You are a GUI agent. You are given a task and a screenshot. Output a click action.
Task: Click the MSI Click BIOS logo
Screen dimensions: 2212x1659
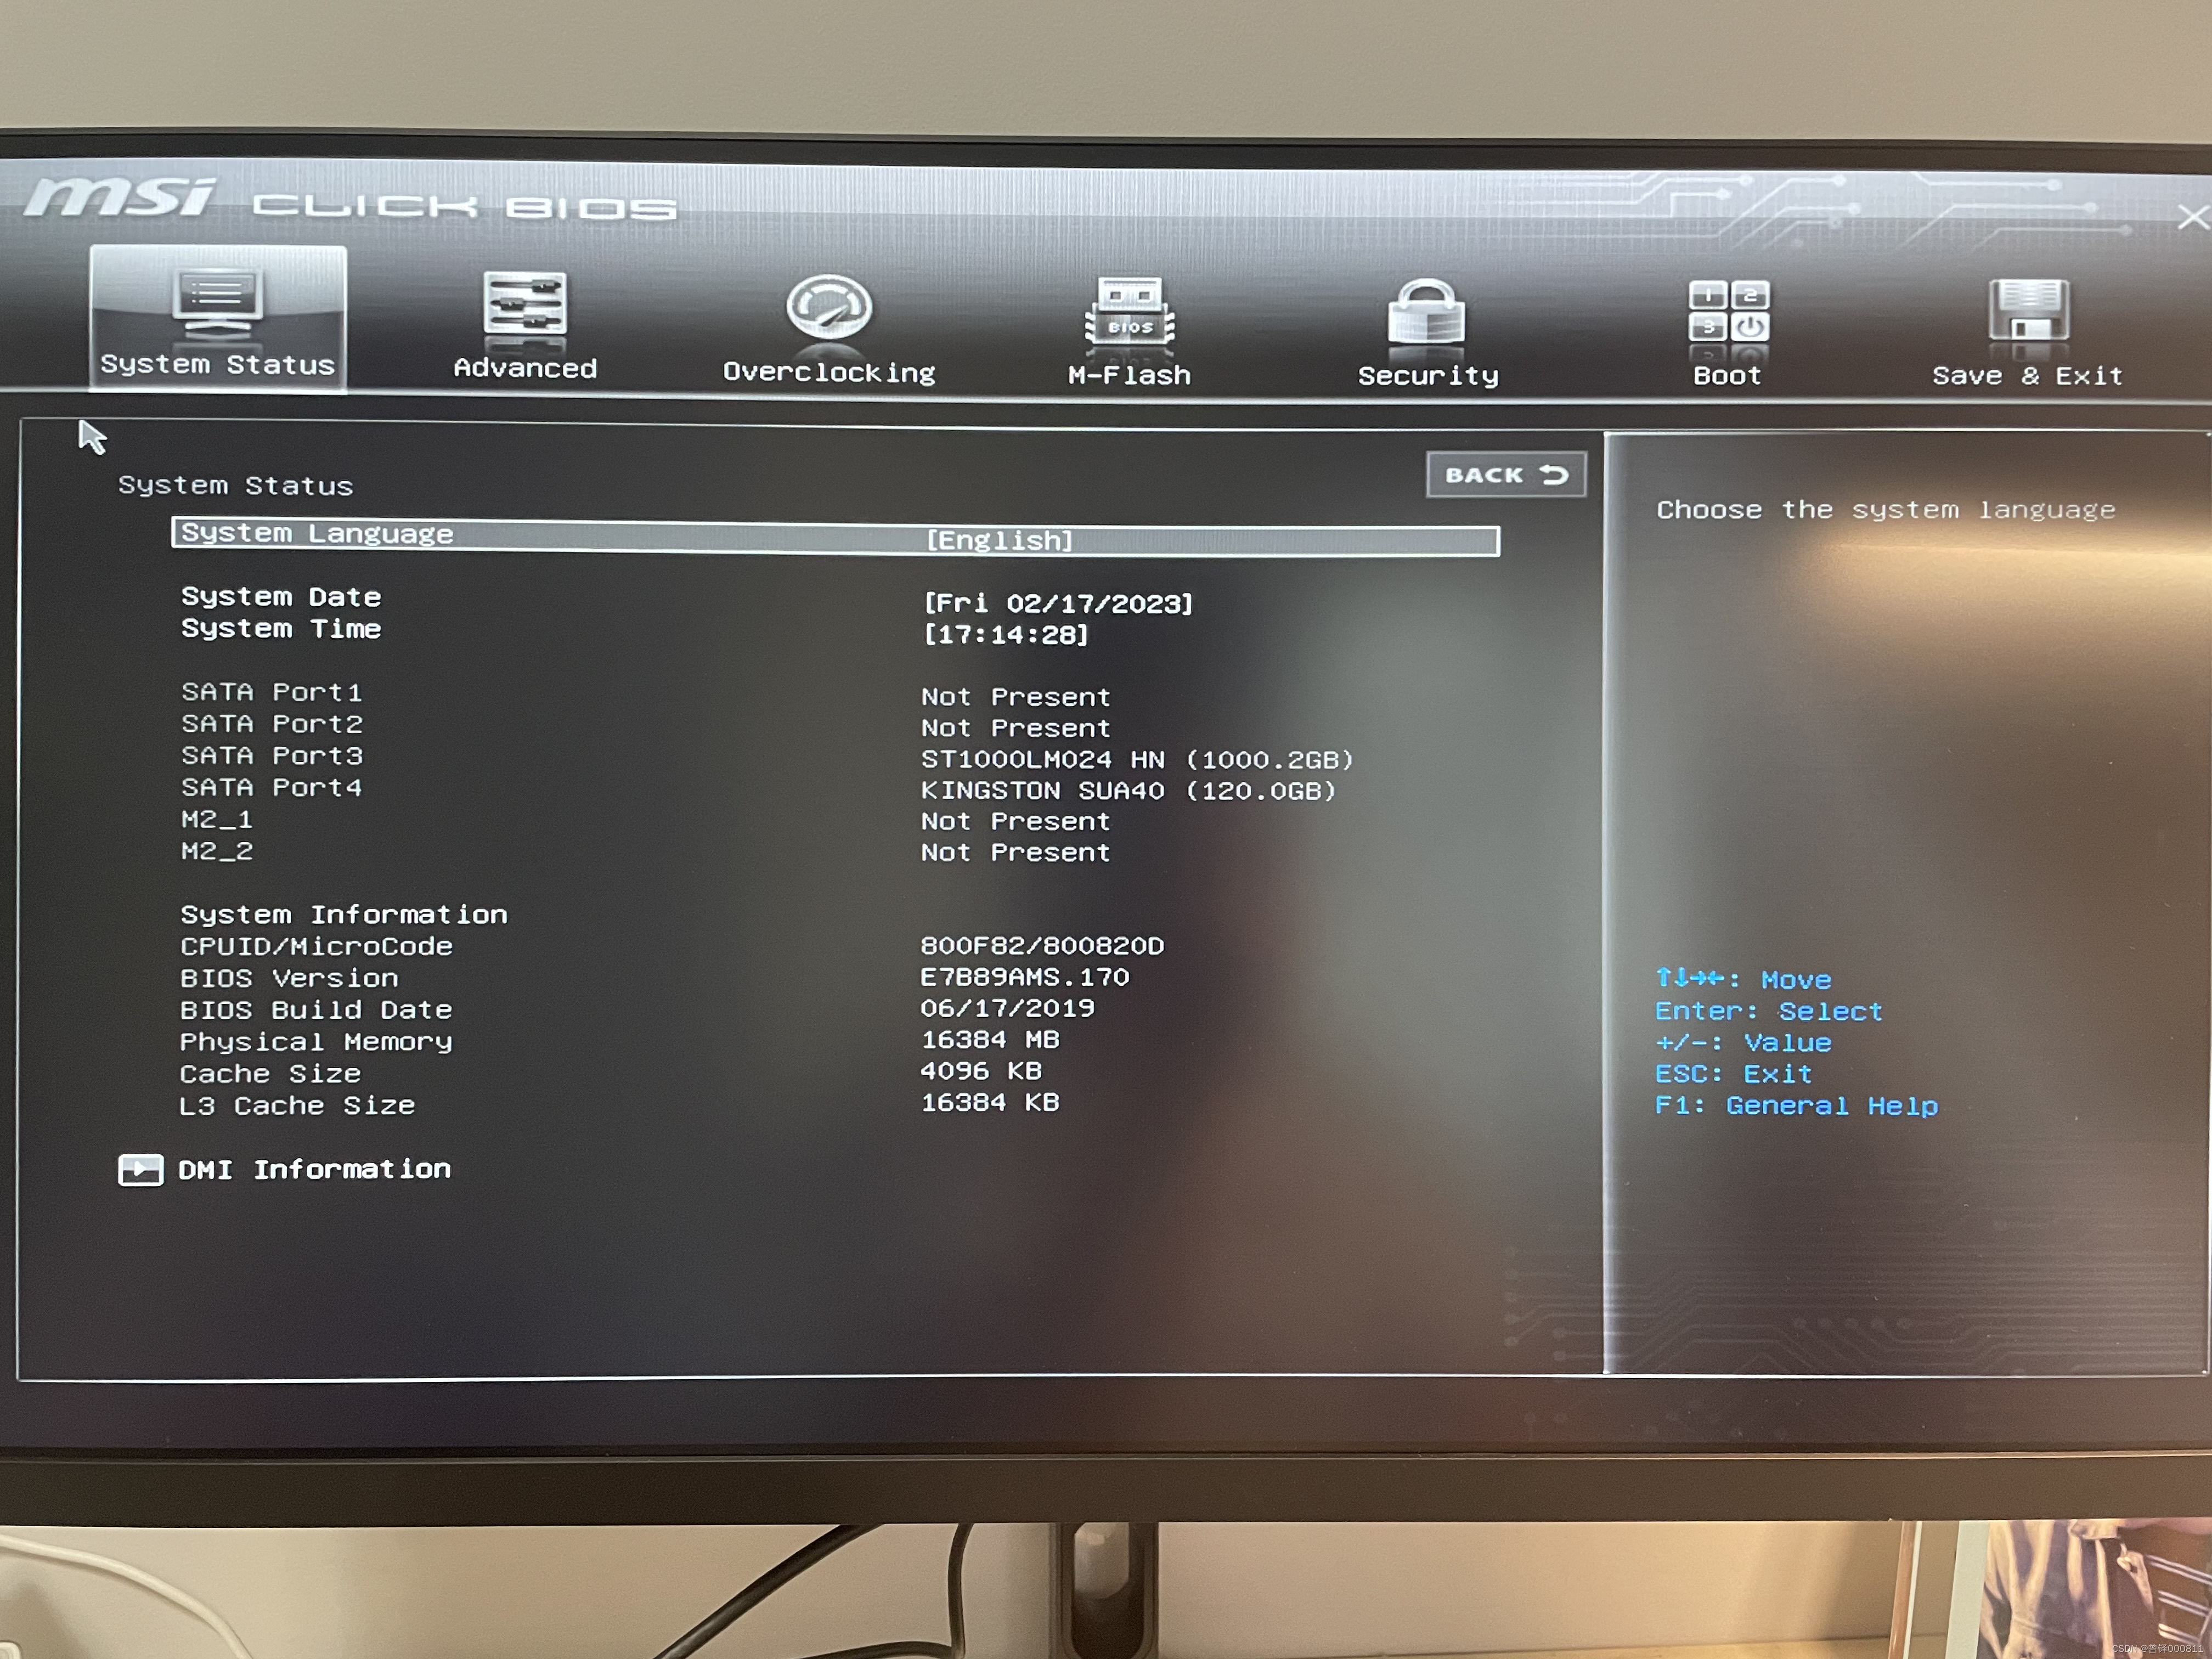pos(349,199)
